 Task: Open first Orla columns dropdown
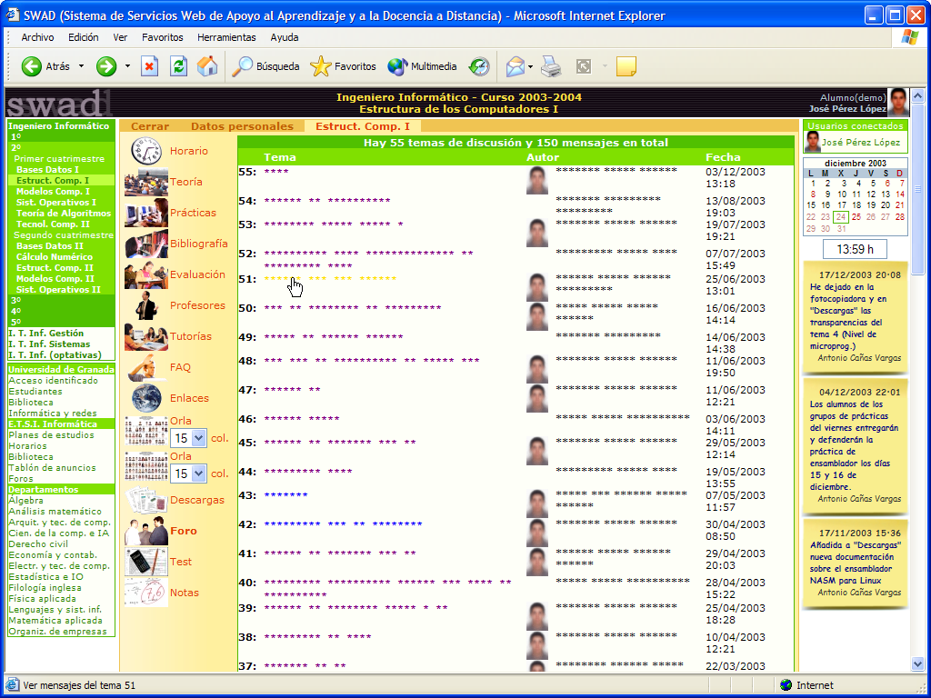point(199,438)
